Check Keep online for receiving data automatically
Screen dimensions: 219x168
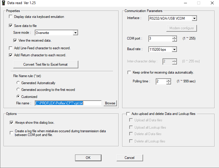click(x=129, y=72)
